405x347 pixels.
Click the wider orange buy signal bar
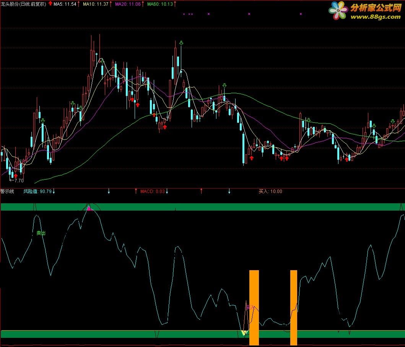coord(254,308)
